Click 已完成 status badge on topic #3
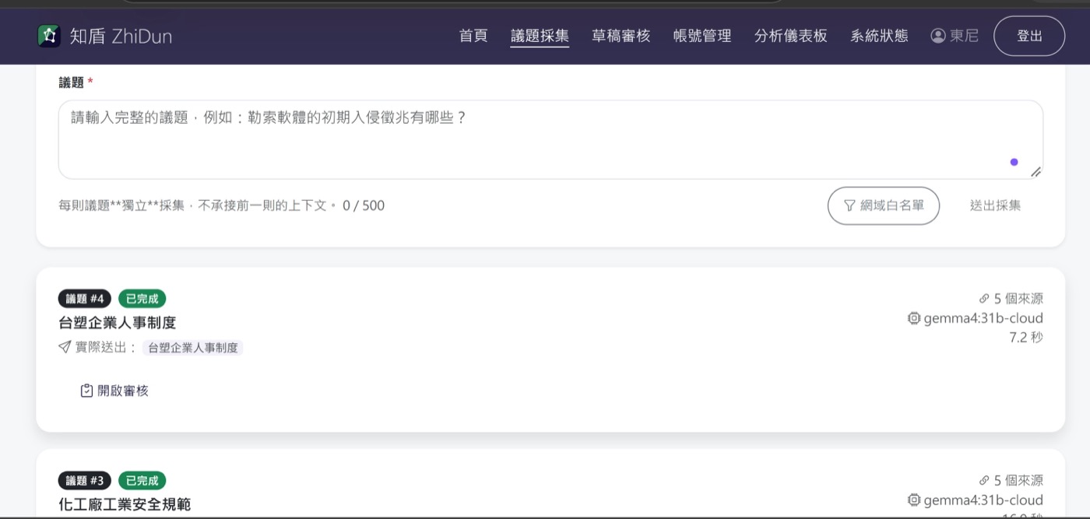 click(x=142, y=481)
